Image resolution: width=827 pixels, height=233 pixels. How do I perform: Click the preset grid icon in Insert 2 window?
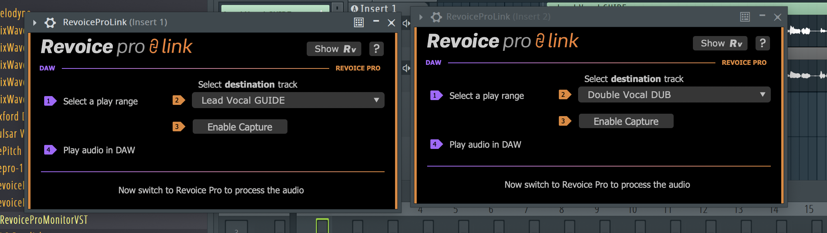tap(745, 17)
